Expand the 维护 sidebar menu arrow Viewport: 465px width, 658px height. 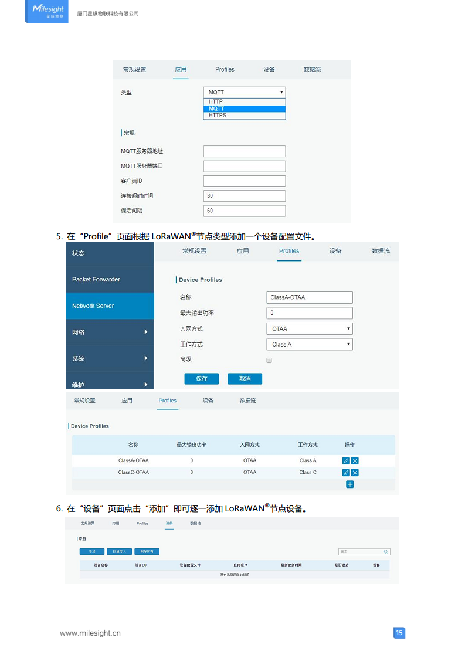coord(145,384)
